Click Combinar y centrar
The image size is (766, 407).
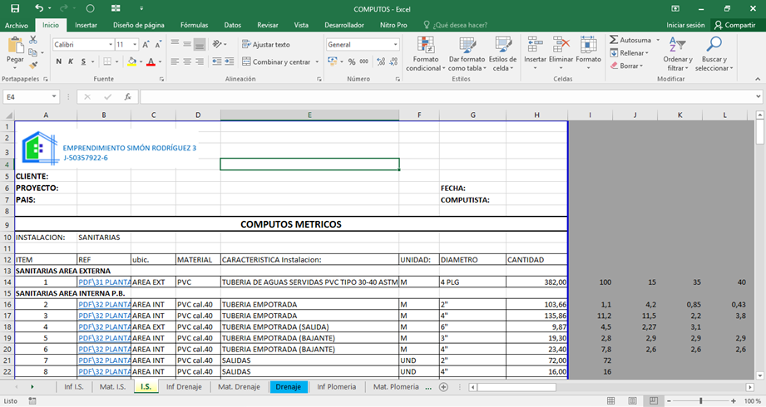click(x=276, y=61)
